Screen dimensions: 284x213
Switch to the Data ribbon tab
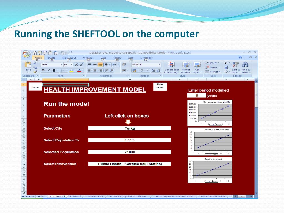tap(103, 58)
